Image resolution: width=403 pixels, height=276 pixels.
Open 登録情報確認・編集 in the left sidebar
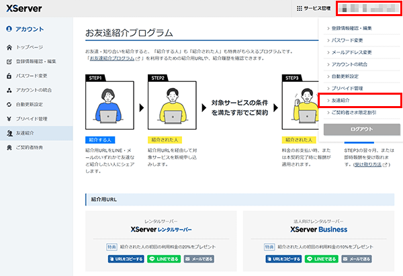pyautogui.click(x=38, y=62)
